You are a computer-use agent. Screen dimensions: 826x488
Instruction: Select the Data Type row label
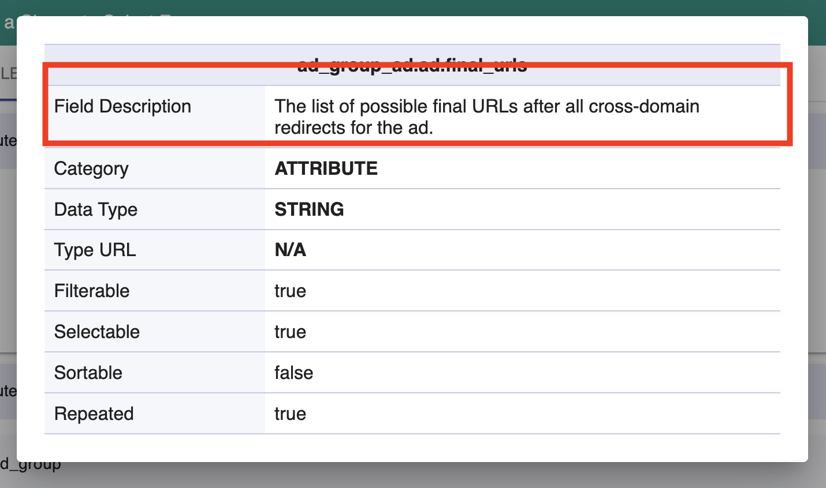click(96, 209)
